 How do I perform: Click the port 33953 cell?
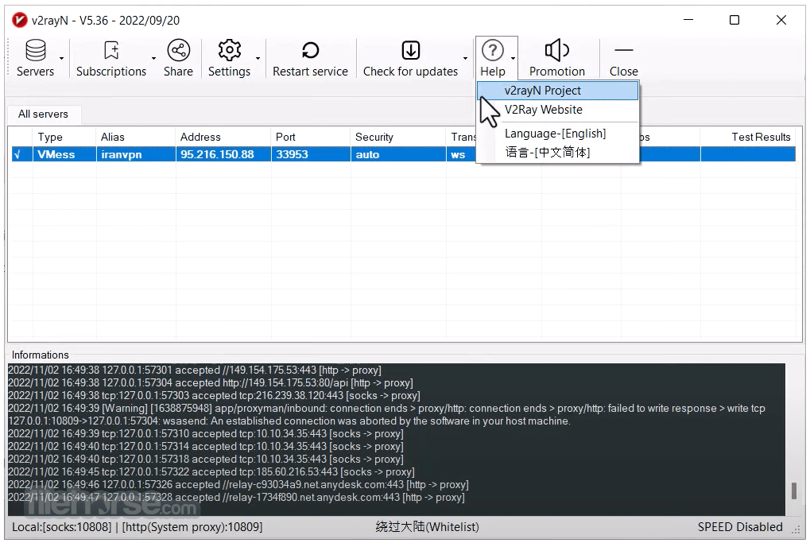[x=311, y=154]
